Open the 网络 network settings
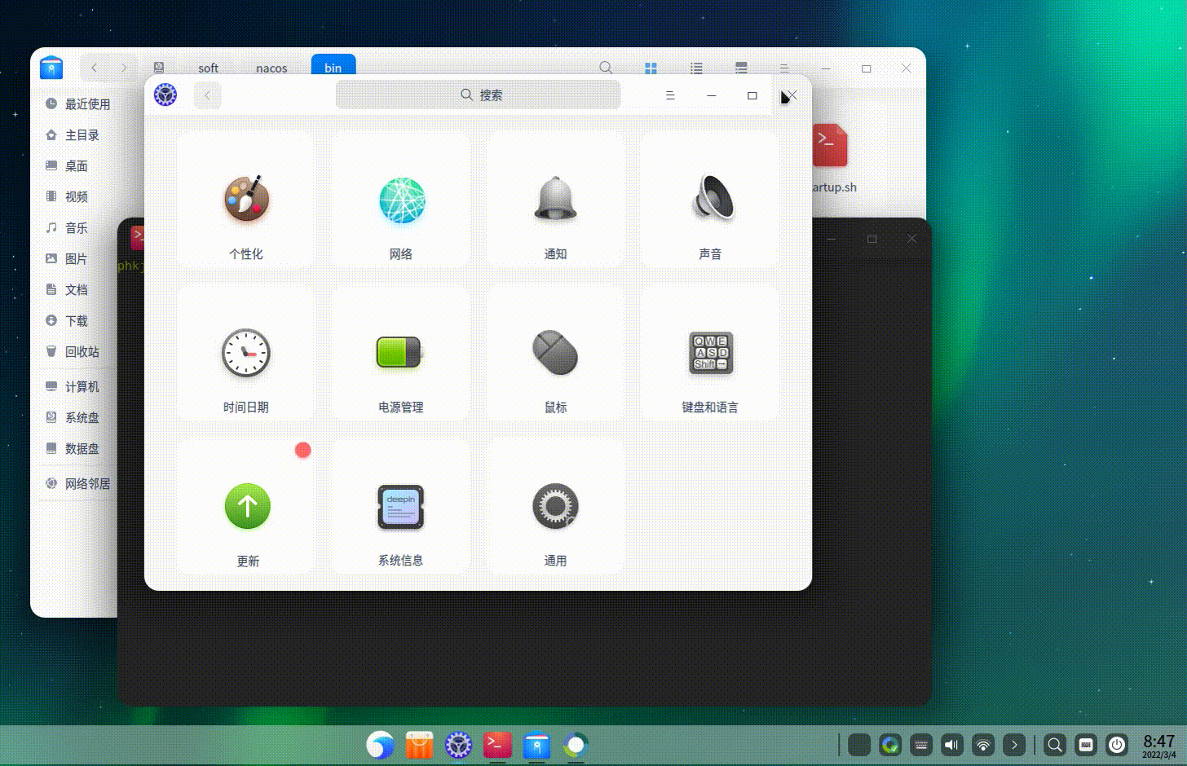1187x766 pixels. click(400, 200)
